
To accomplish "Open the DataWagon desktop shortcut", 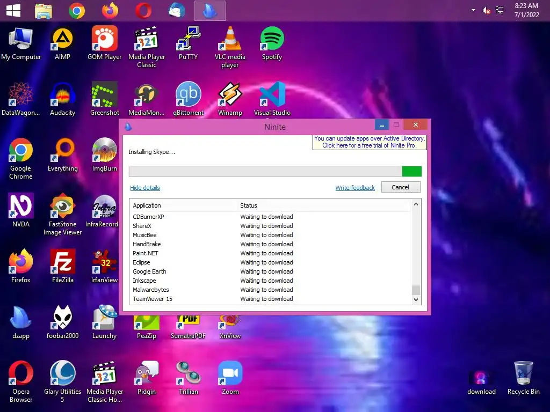I will pos(21,99).
